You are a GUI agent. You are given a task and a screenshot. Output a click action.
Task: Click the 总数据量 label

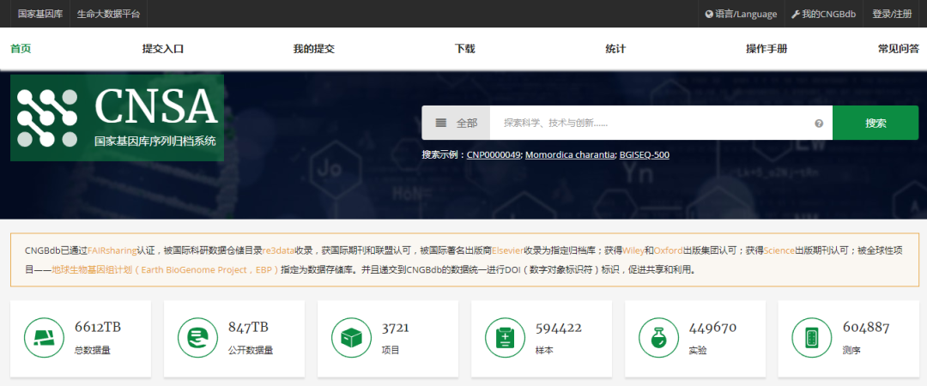coord(93,350)
